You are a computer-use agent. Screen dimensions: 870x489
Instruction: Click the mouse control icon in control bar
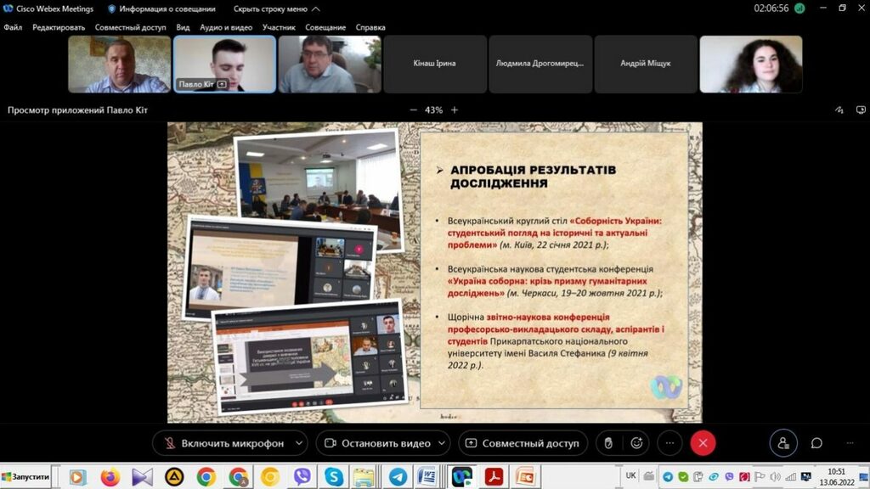[x=607, y=443]
